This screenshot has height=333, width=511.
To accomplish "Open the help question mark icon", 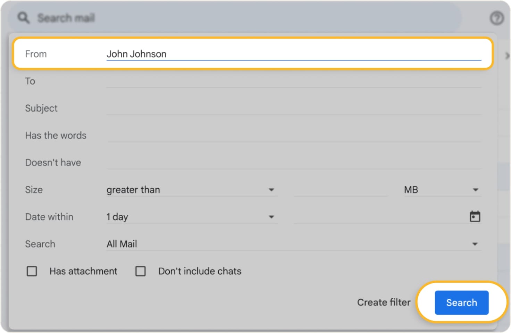I will point(496,18).
